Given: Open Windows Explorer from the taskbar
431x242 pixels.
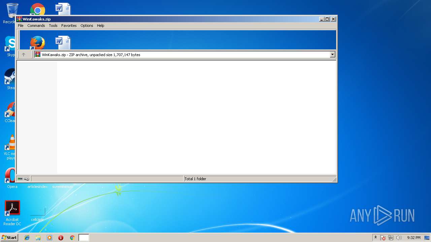Looking at the screenshot, I should (x=38, y=238).
